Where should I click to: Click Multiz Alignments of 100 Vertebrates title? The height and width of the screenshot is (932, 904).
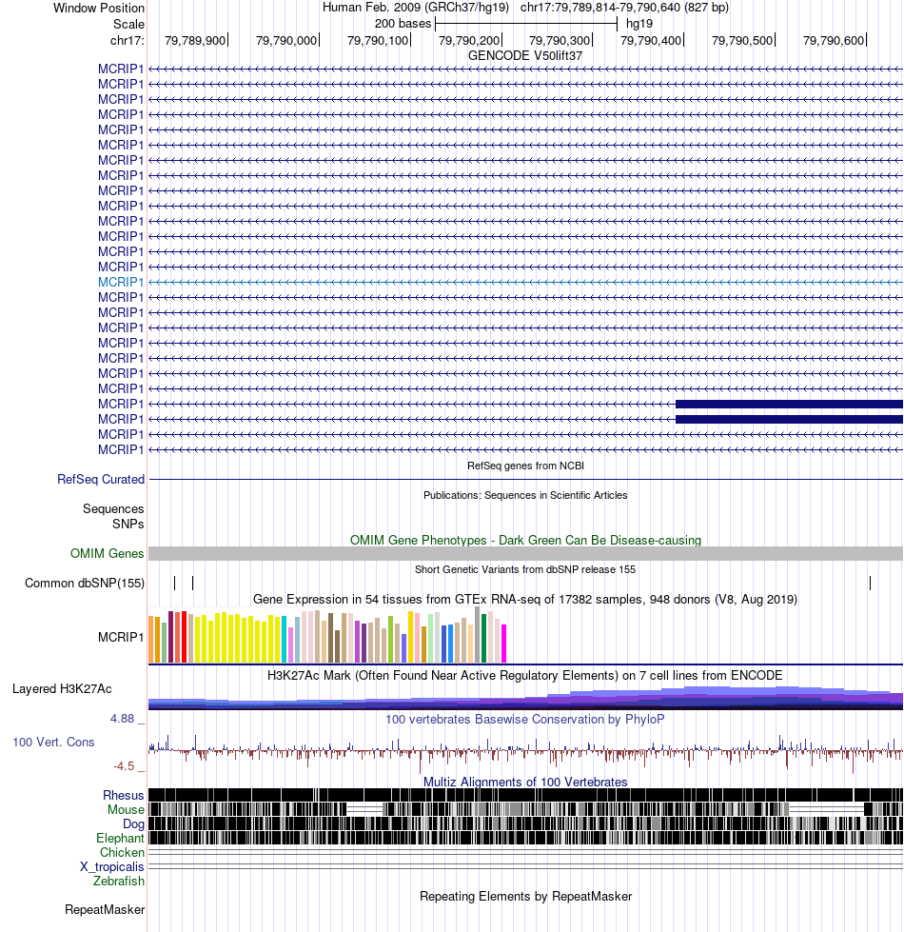pyautogui.click(x=525, y=782)
